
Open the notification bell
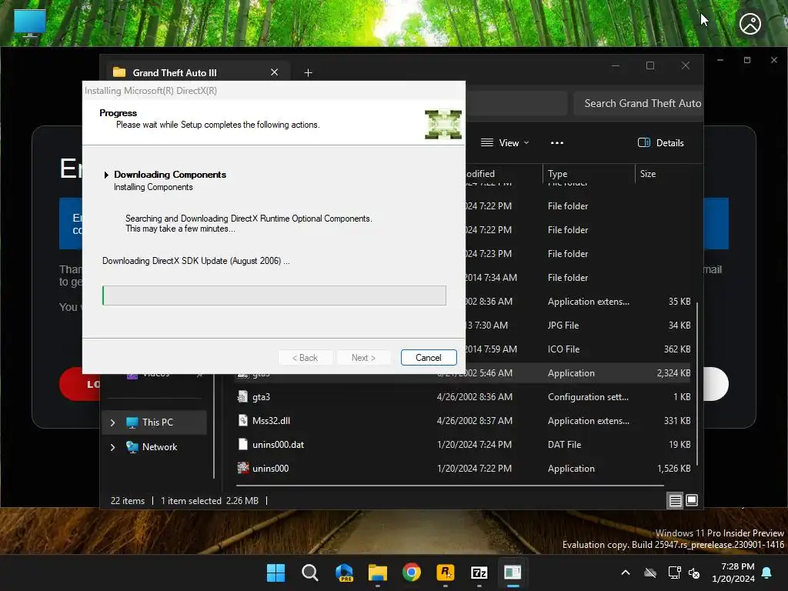pos(767,573)
